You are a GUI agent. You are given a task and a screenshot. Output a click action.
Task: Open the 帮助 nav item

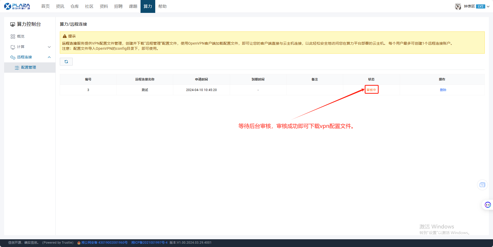(162, 6)
